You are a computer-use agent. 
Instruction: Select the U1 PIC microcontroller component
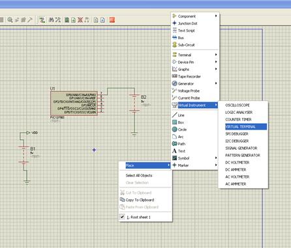click(x=74, y=103)
